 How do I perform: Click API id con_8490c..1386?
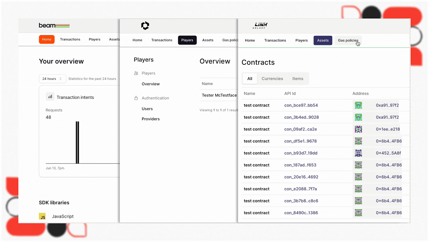[x=301, y=213]
